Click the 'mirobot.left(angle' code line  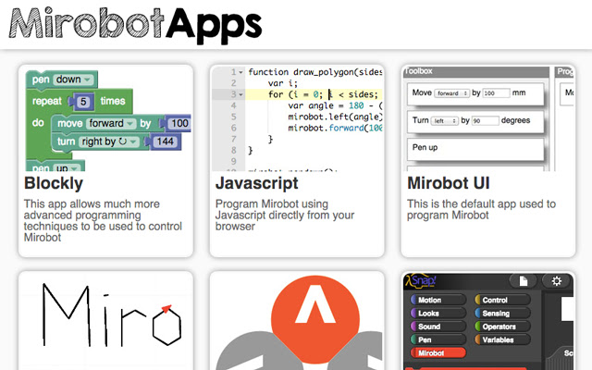pyautogui.click(x=335, y=117)
